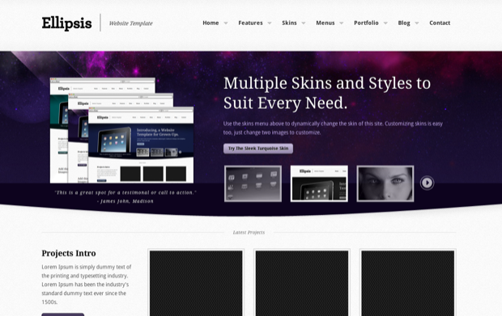Select the Portfolio menu item
The image size is (502, 316).
point(366,23)
